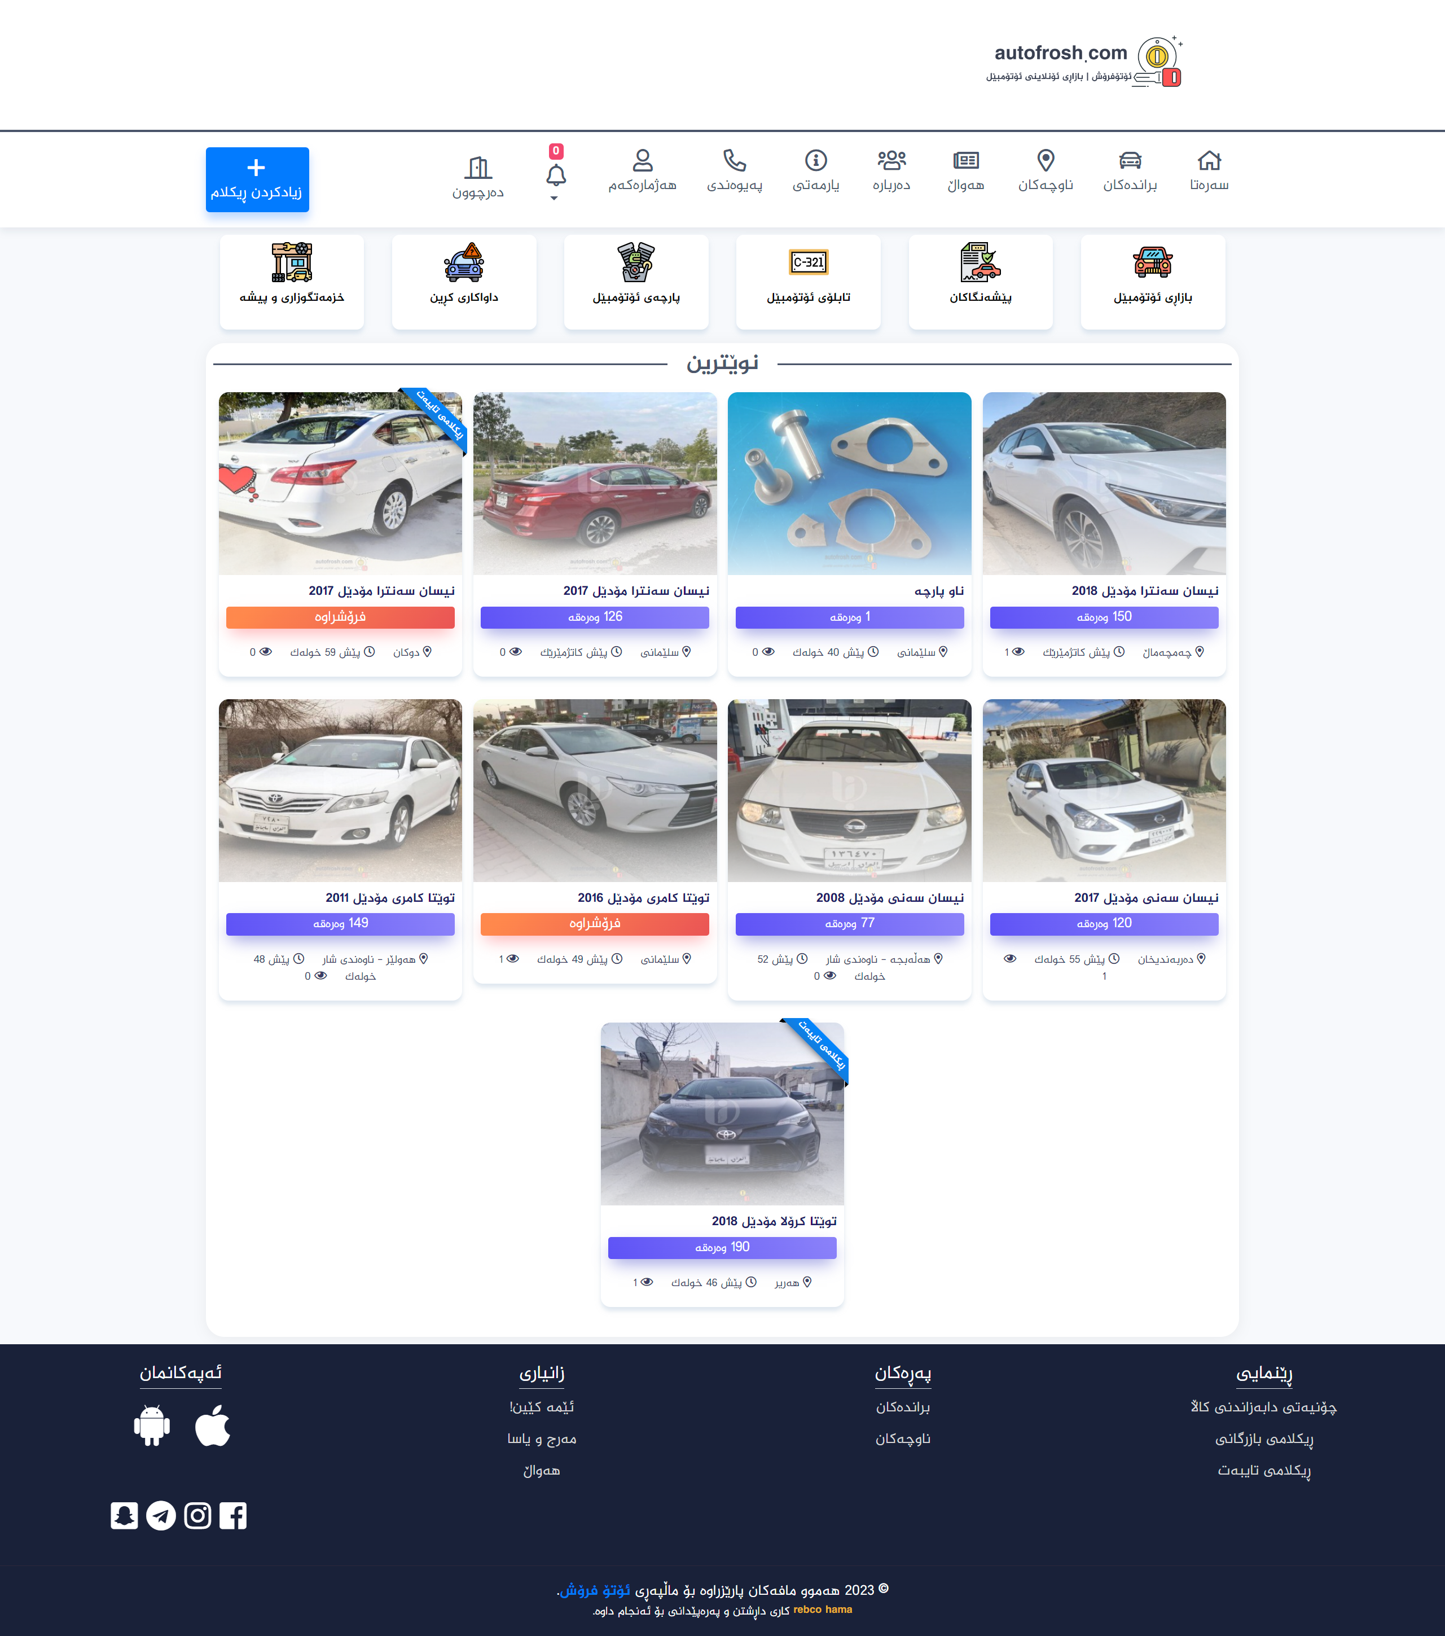
Task: Open the notifications bell icon
Action: coord(556,176)
